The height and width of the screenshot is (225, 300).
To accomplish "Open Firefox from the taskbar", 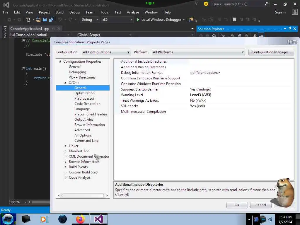I will (80, 219).
